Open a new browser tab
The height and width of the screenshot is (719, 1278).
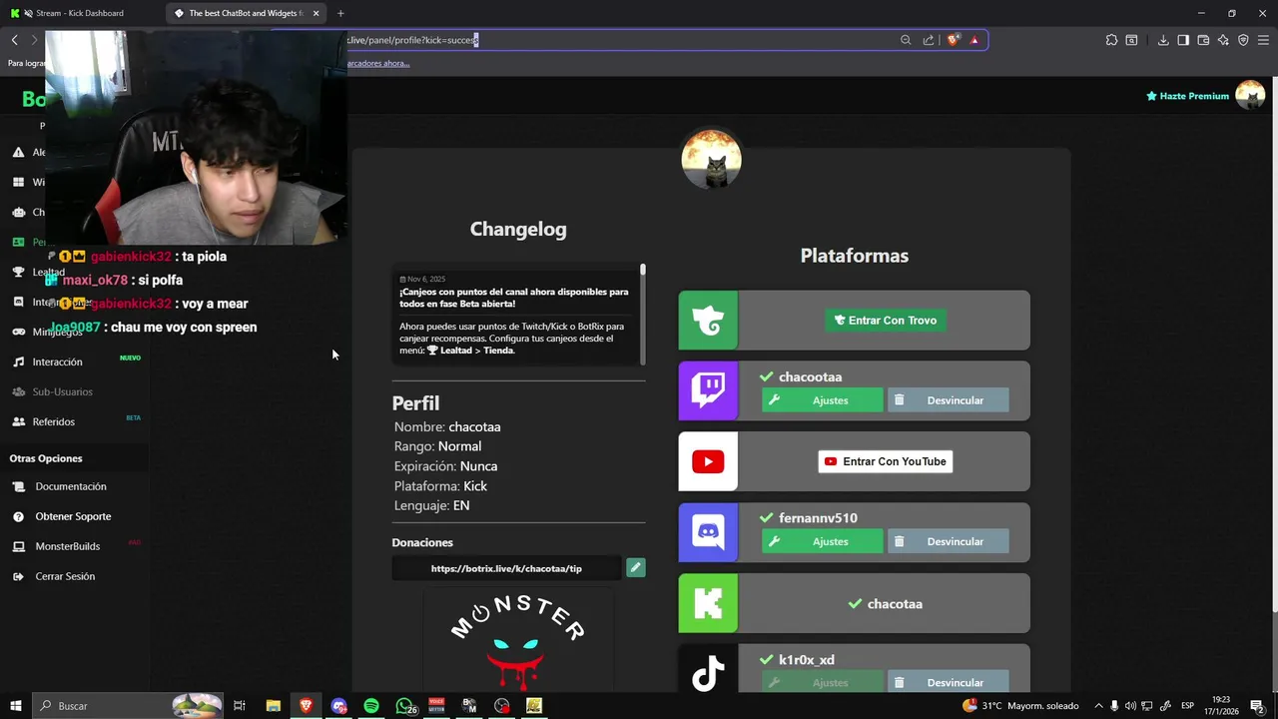340,13
